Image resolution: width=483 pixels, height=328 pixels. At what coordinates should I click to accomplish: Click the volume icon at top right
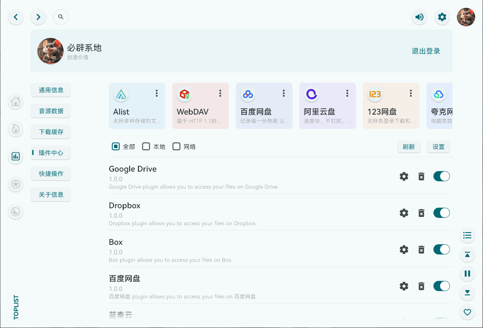tap(419, 17)
